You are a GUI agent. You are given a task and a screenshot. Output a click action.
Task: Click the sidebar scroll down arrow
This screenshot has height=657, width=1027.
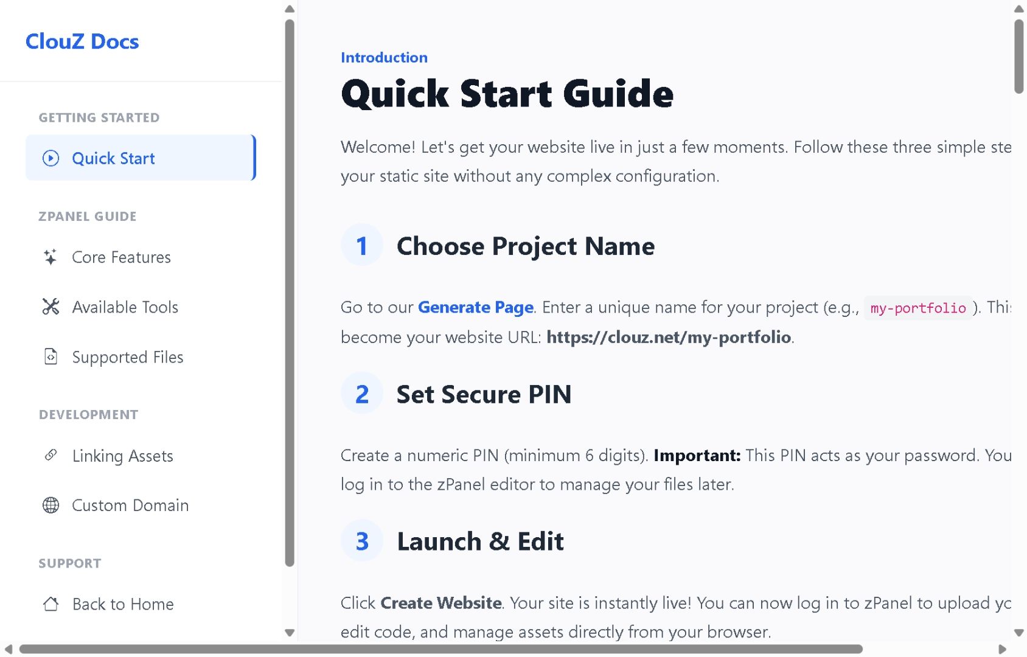click(290, 633)
